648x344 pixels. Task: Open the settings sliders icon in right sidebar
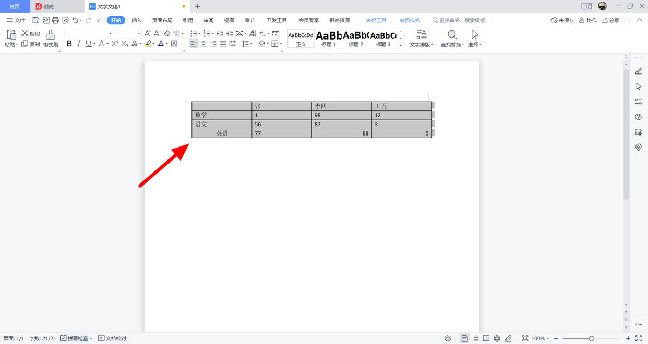tap(638, 102)
